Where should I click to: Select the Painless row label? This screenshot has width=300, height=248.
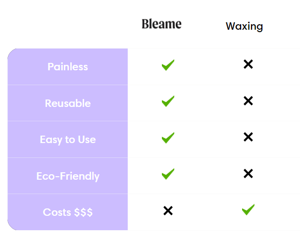tap(68, 67)
